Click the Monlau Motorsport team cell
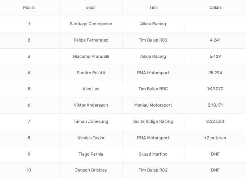Screen dimensions: 246x178 [153, 105]
